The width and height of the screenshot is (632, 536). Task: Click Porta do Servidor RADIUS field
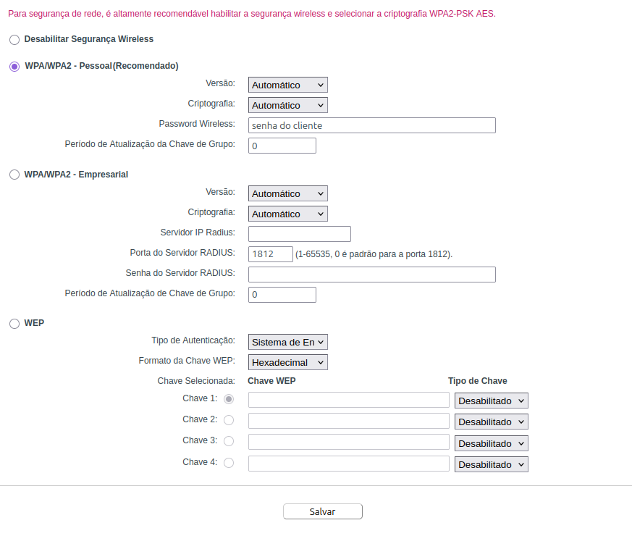click(x=270, y=254)
